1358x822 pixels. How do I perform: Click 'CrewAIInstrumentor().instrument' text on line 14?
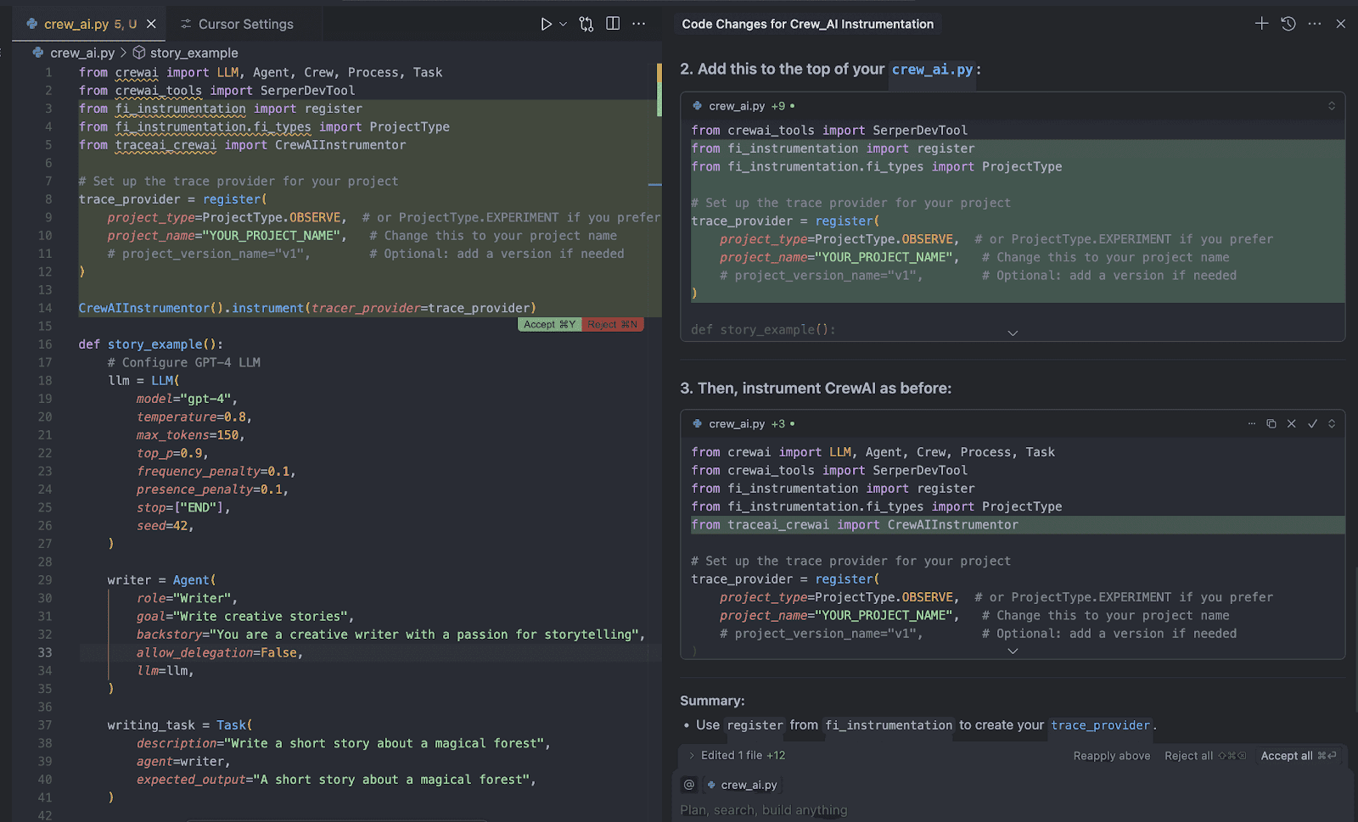click(x=191, y=308)
